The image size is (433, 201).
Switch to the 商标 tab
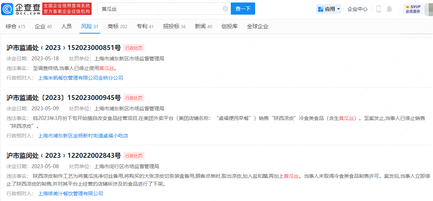117,26
